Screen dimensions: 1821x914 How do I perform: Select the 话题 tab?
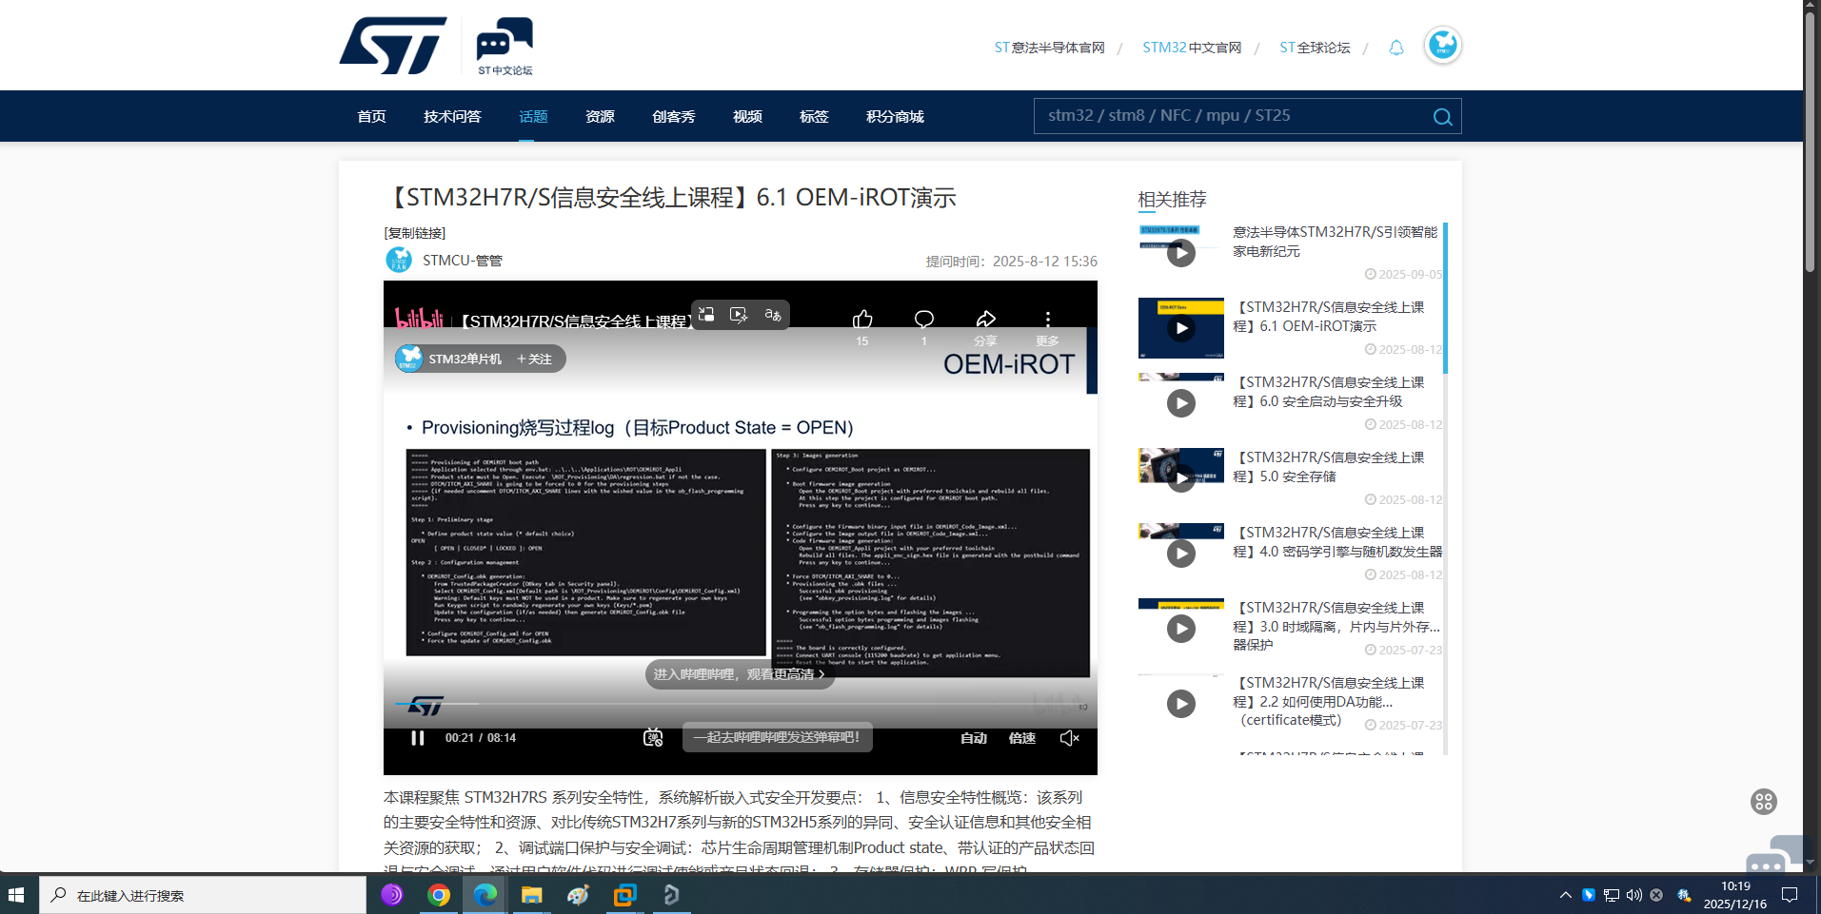click(x=533, y=116)
